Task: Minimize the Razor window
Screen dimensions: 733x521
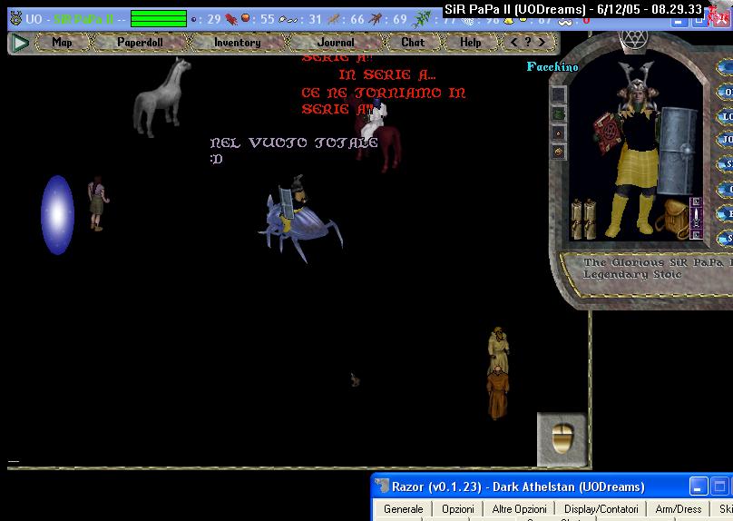Action: [x=698, y=487]
